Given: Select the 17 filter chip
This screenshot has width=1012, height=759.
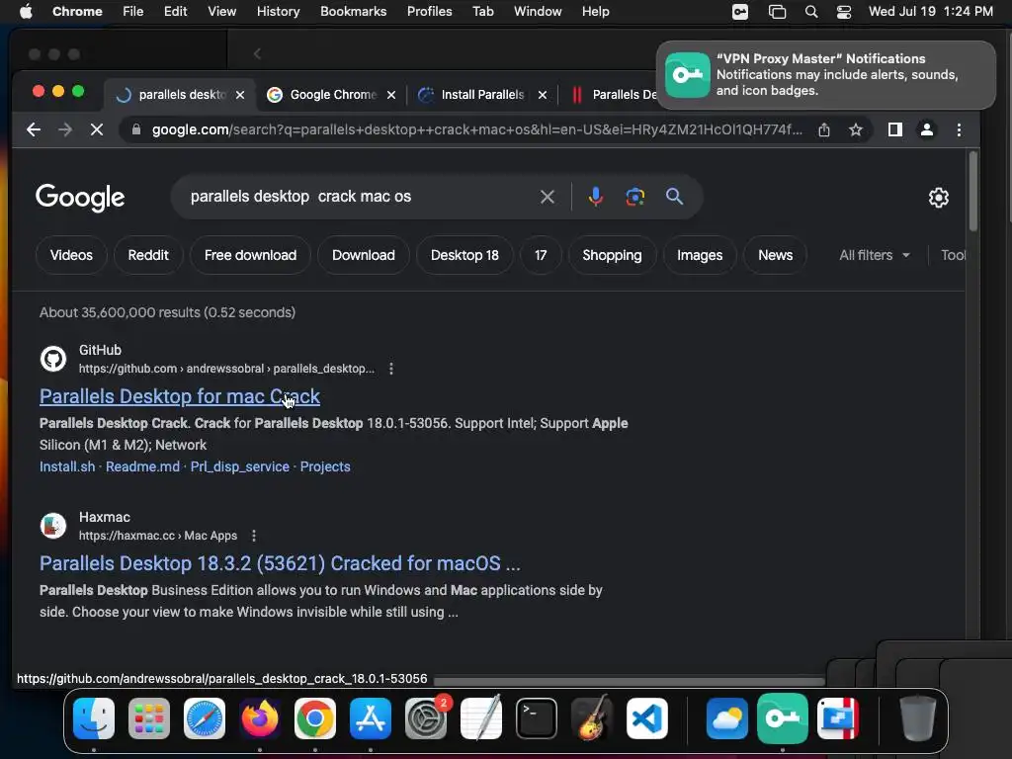Looking at the screenshot, I should (541, 255).
